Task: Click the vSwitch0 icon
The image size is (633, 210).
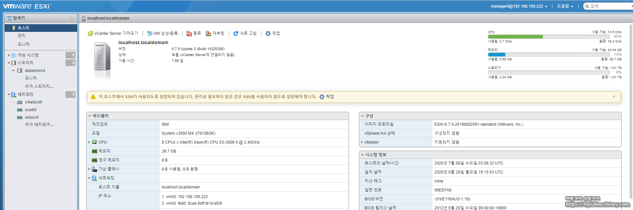Action: click(20, 102)
